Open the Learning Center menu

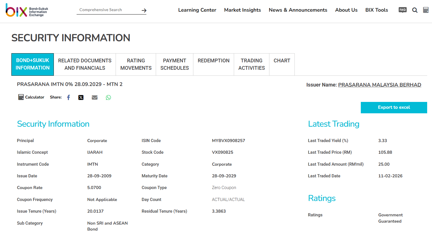pyautogui.click(x=197, y=10)
